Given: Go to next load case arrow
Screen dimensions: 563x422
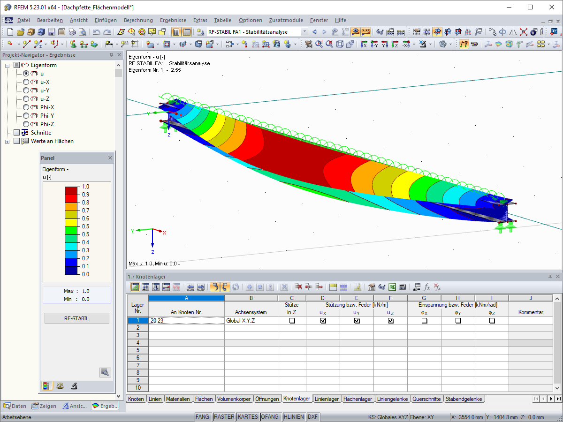Looking at the screenshot, I should (324, 32).
